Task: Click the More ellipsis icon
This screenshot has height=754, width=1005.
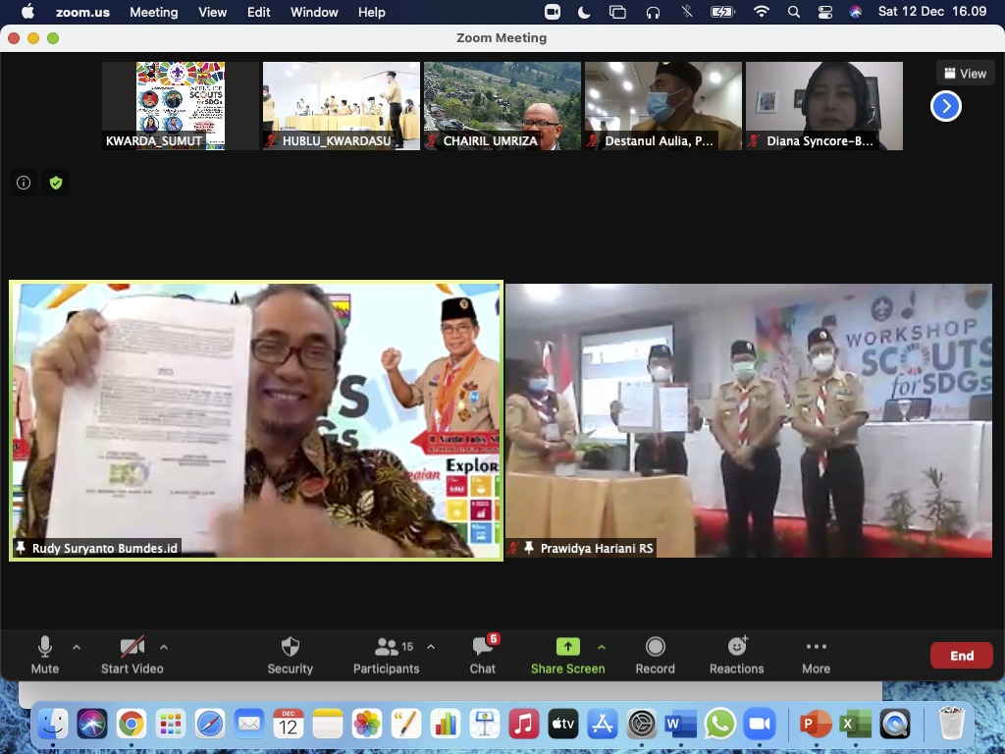Action: pyautogui.click(x=816, y=648)
